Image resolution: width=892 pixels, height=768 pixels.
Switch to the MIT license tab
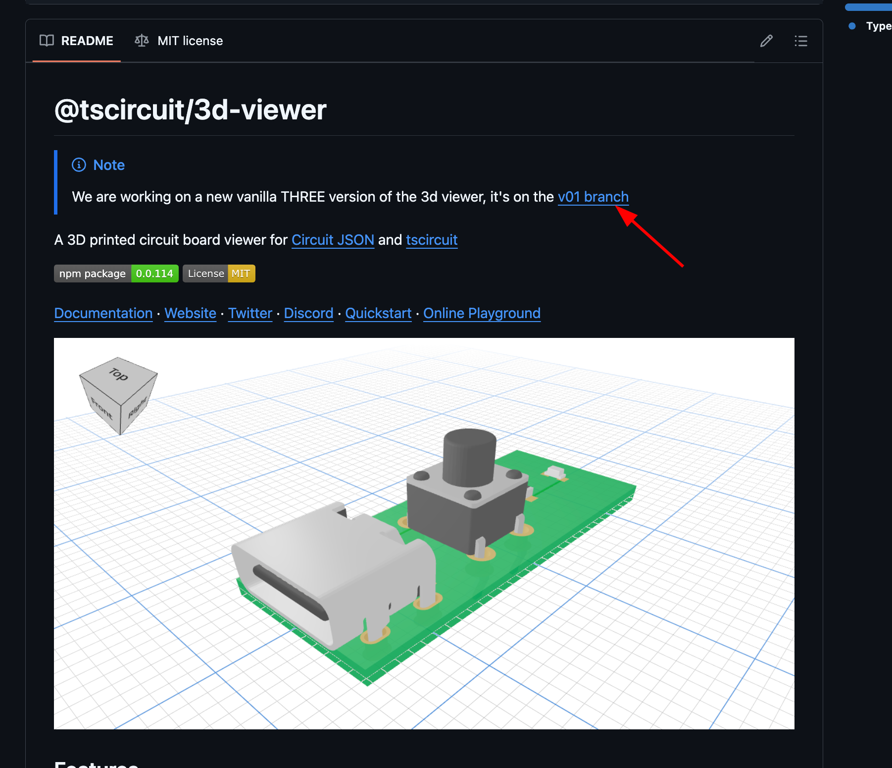pyautogui.click(x=179, y=41)
